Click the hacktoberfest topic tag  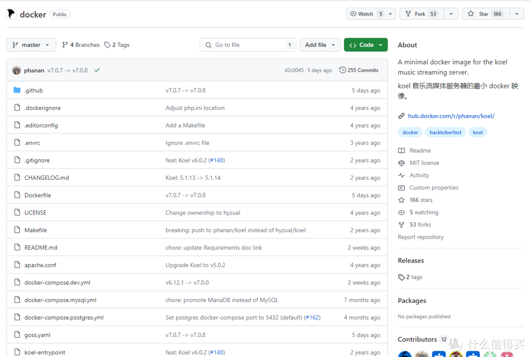[x=446, y=132]
